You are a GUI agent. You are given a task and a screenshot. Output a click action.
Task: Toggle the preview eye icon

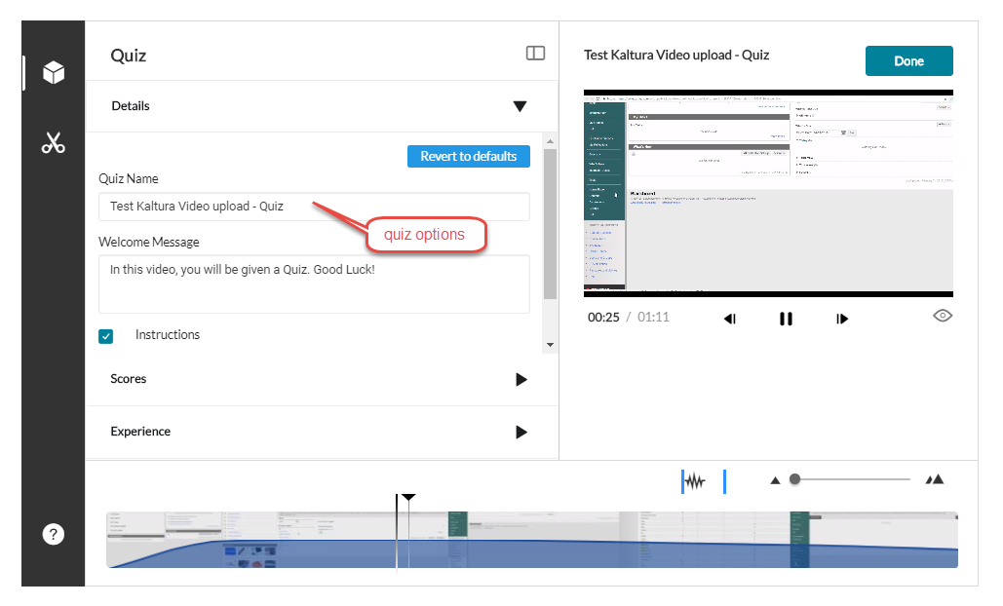tap(942, 316)
